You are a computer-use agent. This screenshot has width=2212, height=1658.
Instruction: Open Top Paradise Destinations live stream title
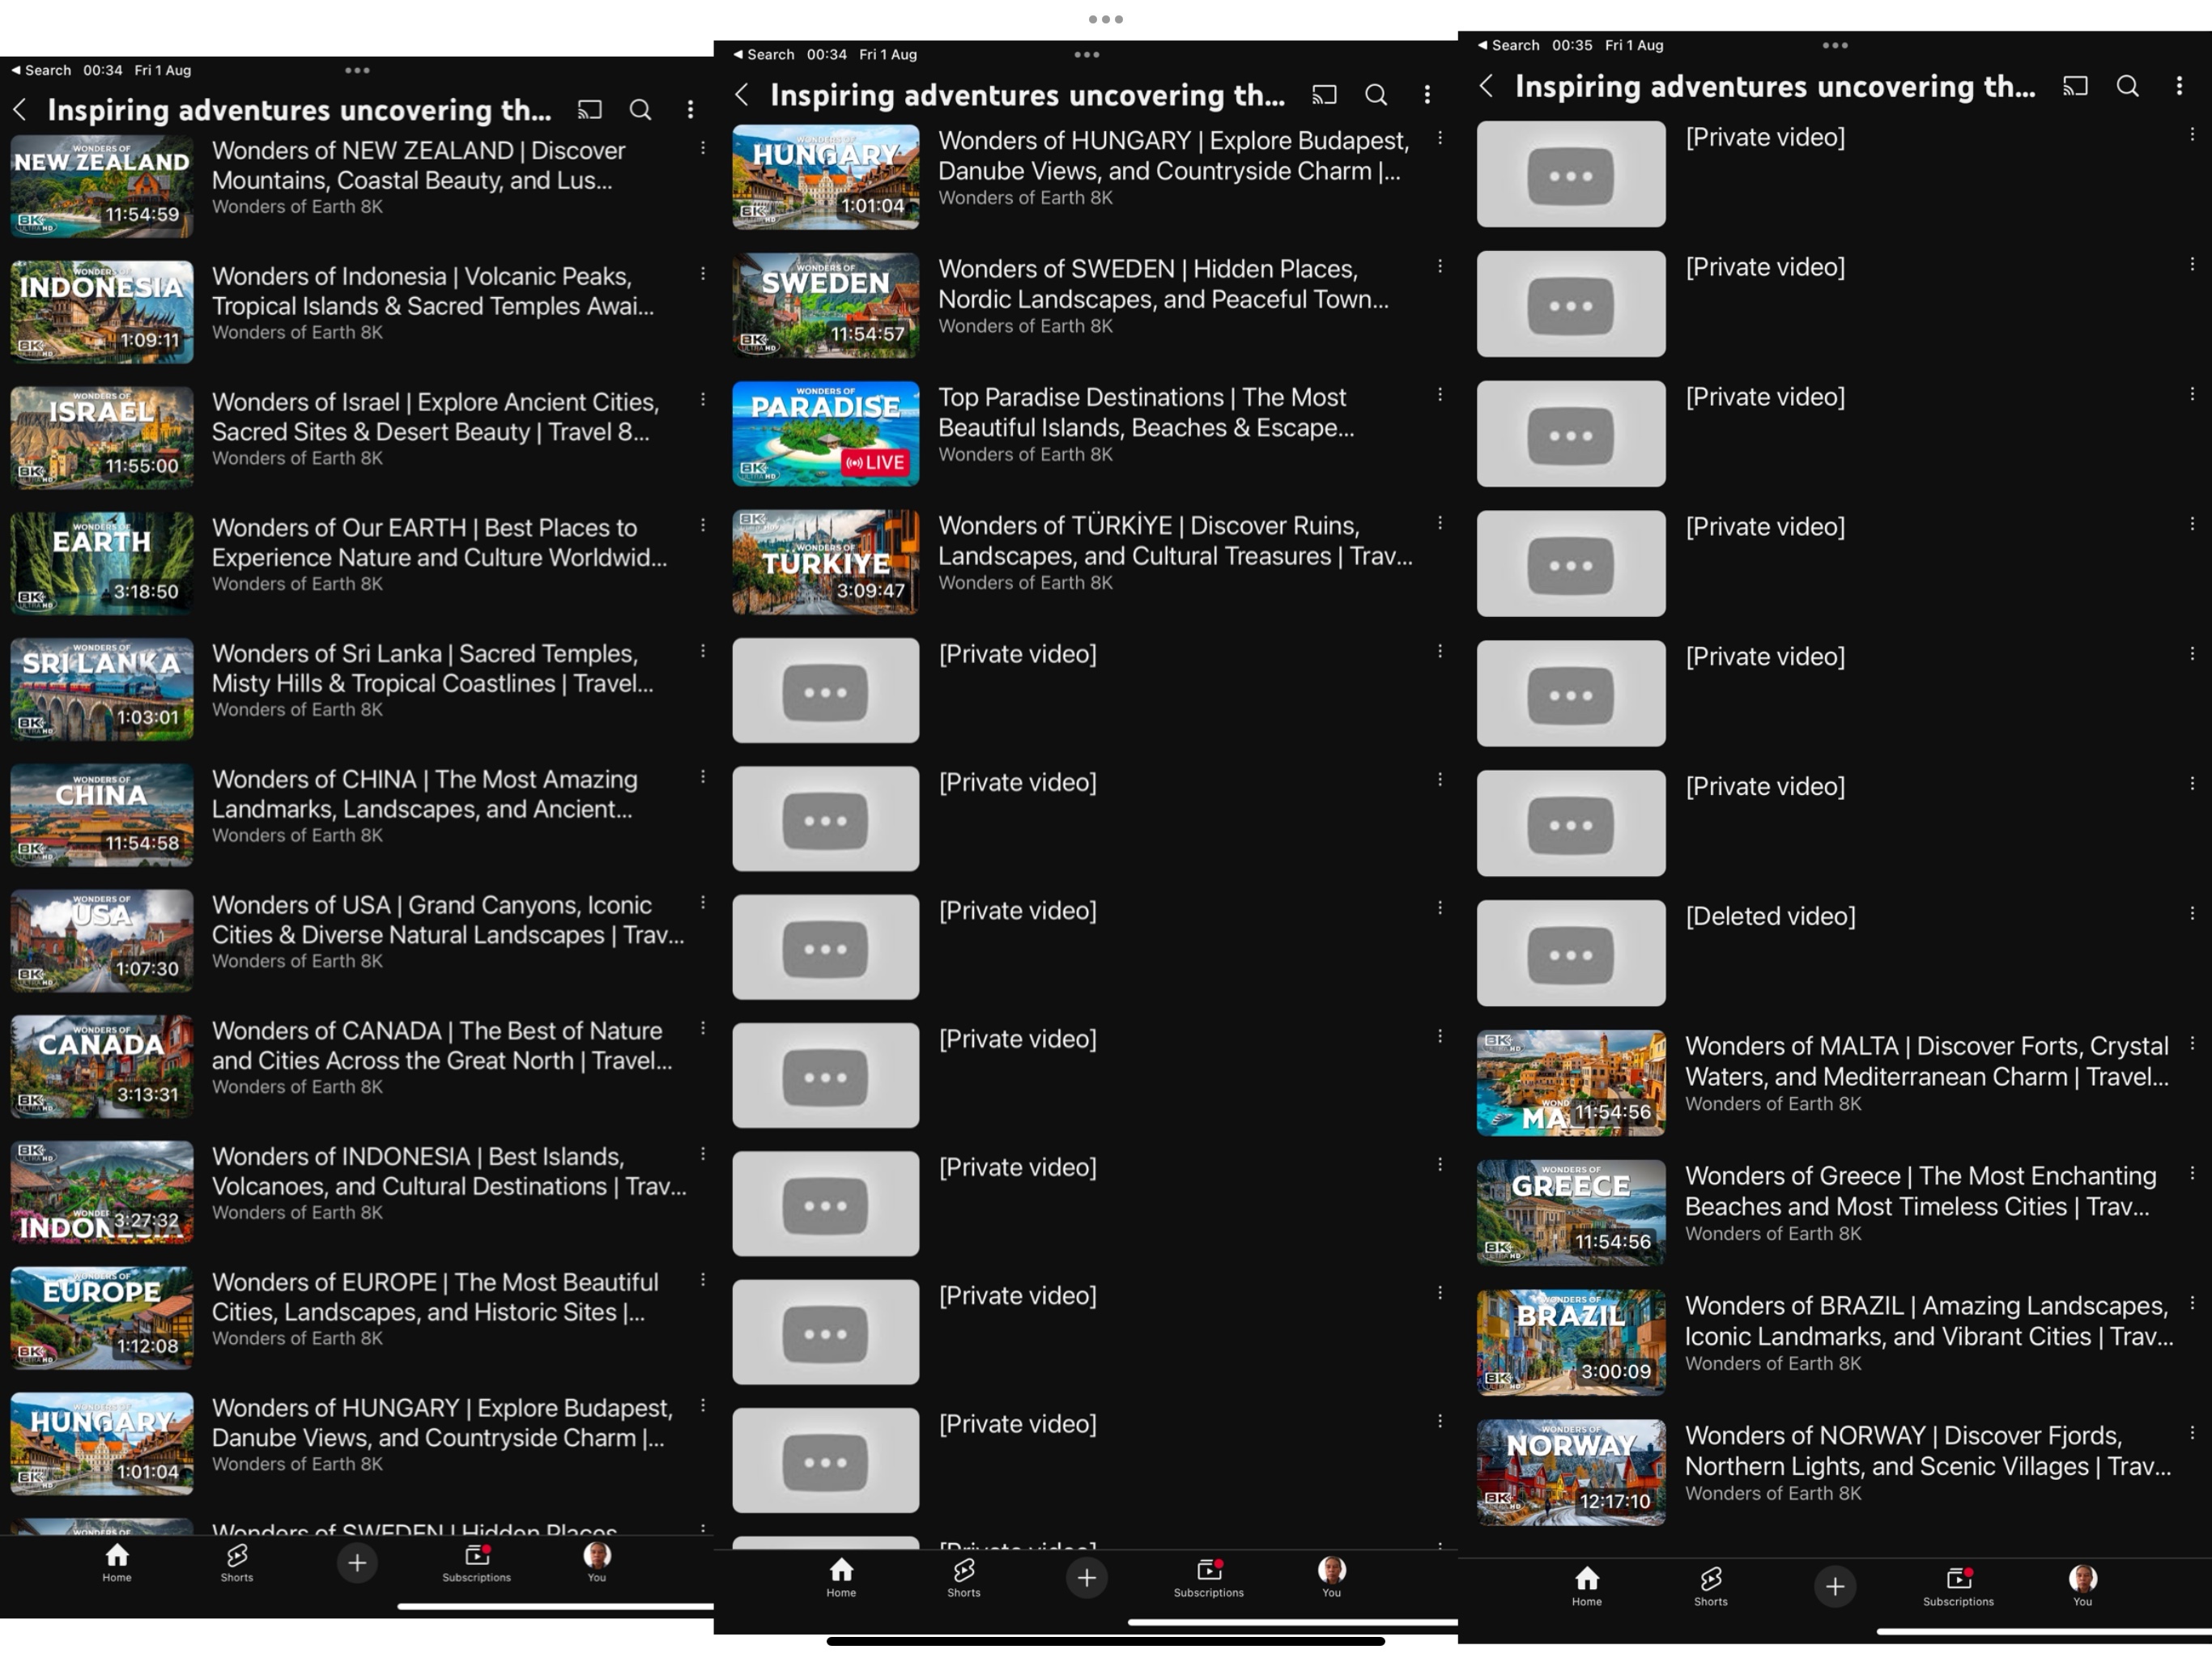pyautogui.click(x=1145, y=412)
